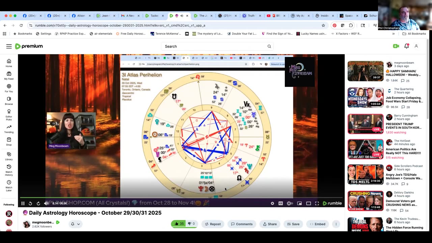Open Editor Picks in sidebar
Viewport: 432px width, 243px height.
click(x=9, y=114)
